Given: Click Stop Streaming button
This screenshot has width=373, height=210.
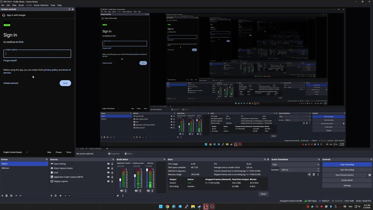Looking at the screenshot, I should (347, 164).
